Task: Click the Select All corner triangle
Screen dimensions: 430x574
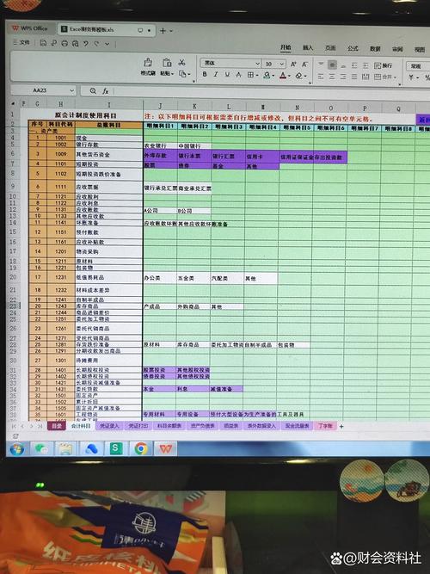Action: pyautogui.click(x=13, y=103)
